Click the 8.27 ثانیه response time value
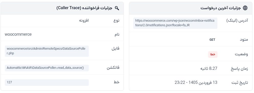The height and width of the screenshot is (93, 254). pos(209,69)
